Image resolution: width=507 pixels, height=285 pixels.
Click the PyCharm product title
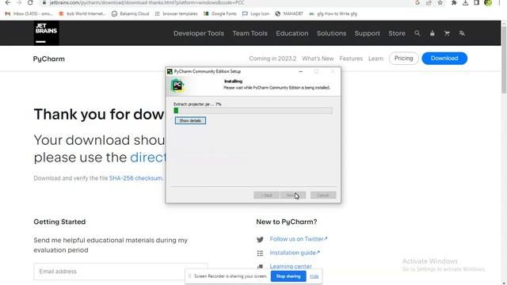[x=49, y=59]
